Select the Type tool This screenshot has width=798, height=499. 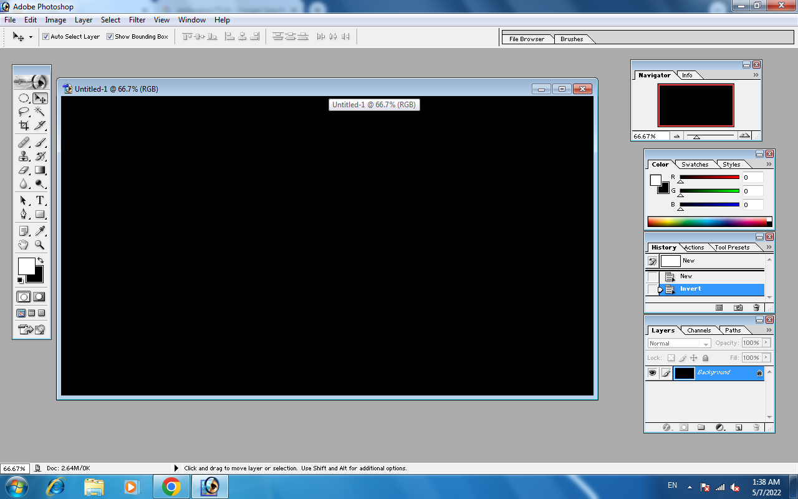(40, 201)
